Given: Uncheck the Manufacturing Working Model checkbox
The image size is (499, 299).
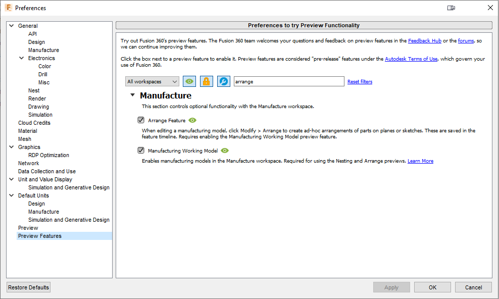Looking at the screenshot, I should (141, 151).
